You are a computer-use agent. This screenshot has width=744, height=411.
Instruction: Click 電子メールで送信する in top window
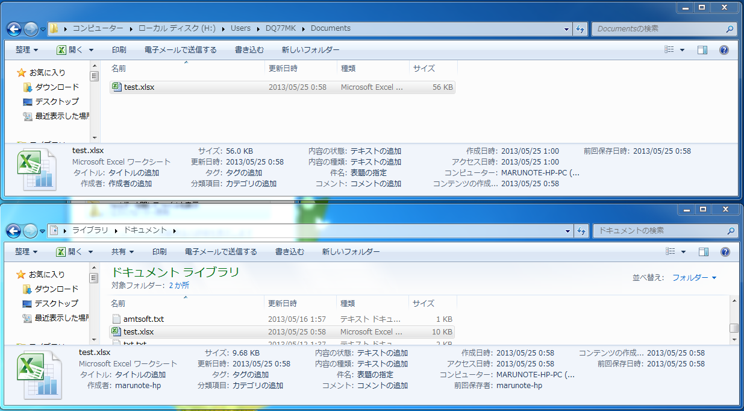point(181,50)
